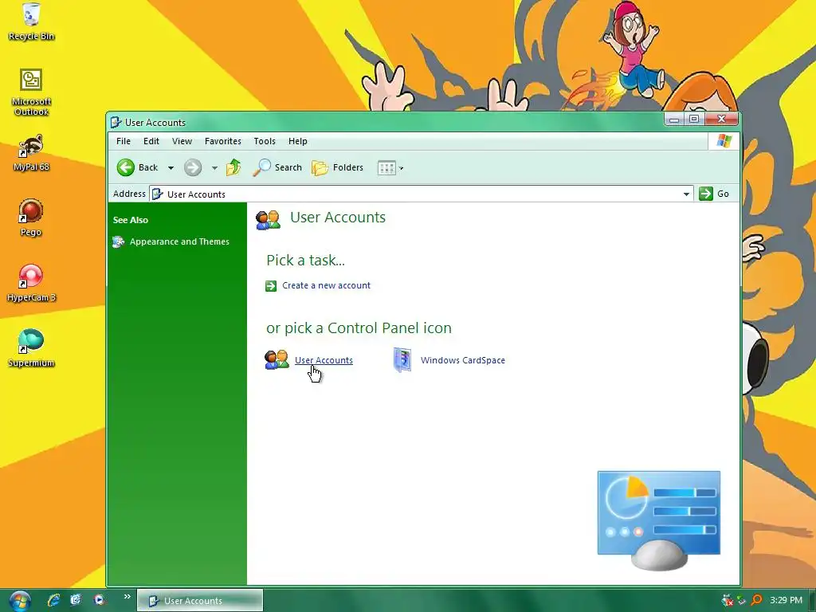The height and width of the screenshot is (612, 816).
Task: Click the orange magnifier tray icon
Action: [757, 601]
